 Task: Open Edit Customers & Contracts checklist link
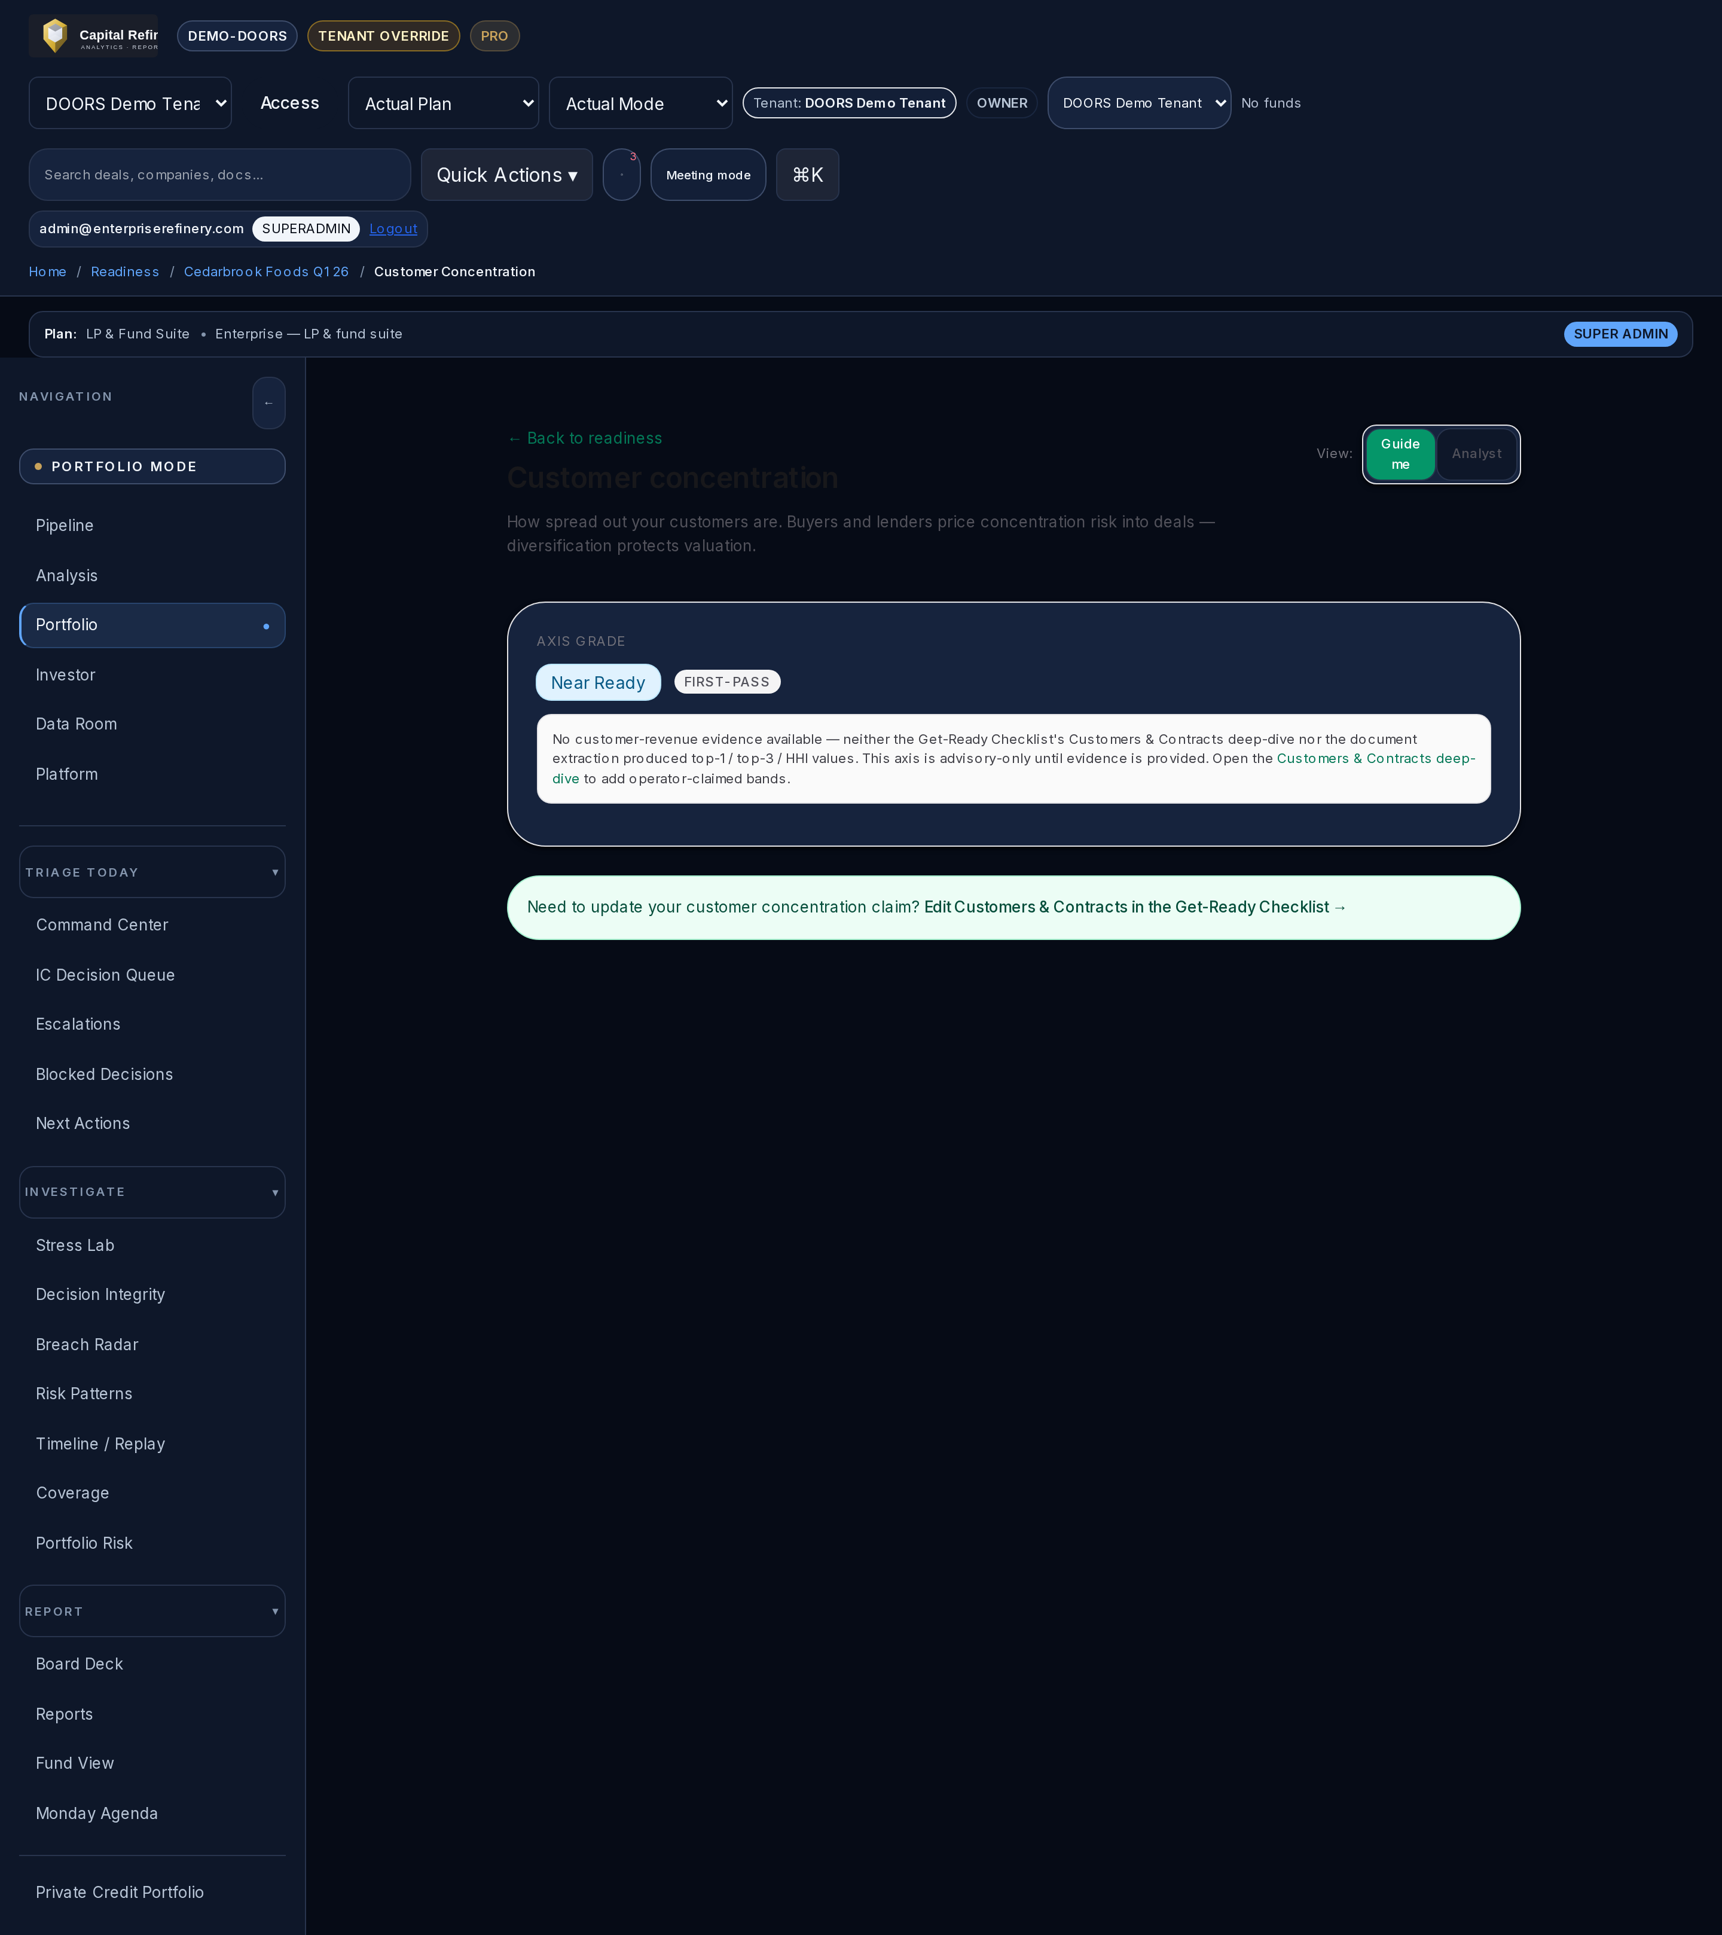1134,907
